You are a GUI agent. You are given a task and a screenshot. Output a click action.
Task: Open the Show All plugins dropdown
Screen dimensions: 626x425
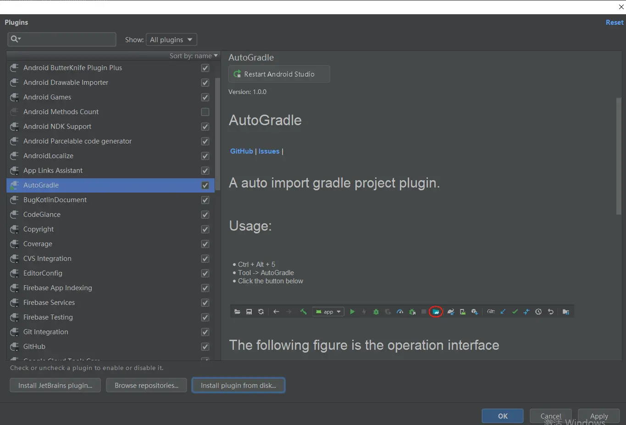click(172, 39)
